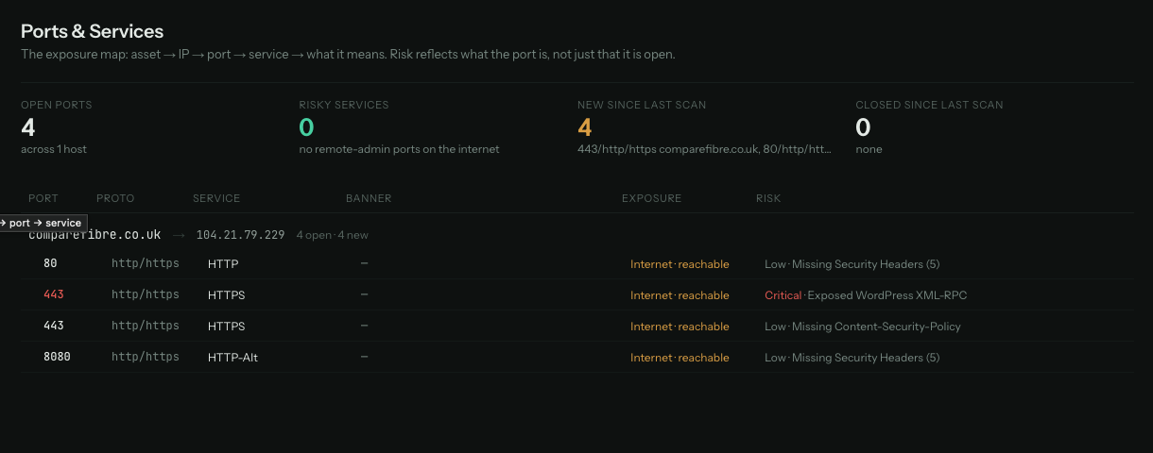This screenshot has width=1153, height=453.
Task: Click 'across 1 host' text
Action: click(54, 149)
